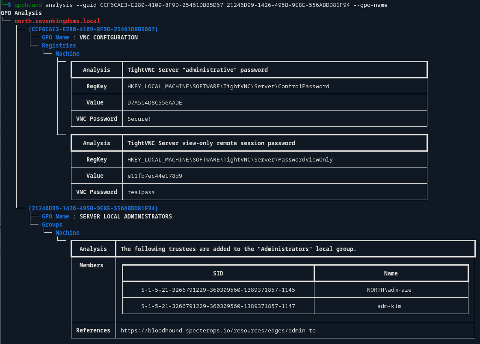Click the PasswordViewOnly registry key path
The height and width of the screenshot is (344, 480).
(x=230, y=160)
